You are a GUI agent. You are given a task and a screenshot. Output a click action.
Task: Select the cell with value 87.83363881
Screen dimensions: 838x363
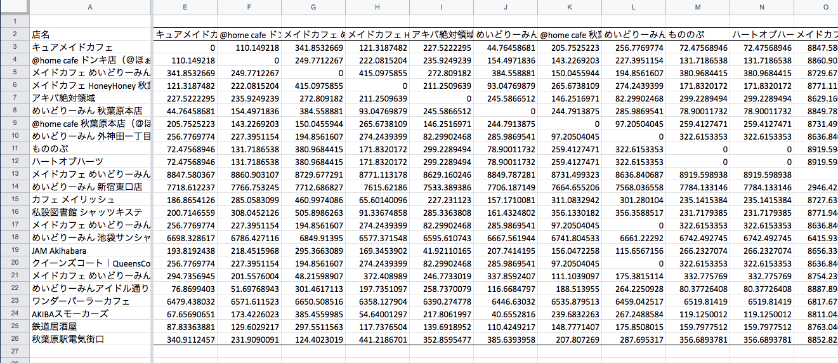[185, 326]
